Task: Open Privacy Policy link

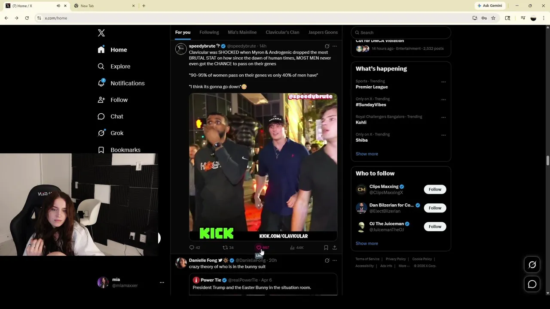Action: click(x=396, y=259)
